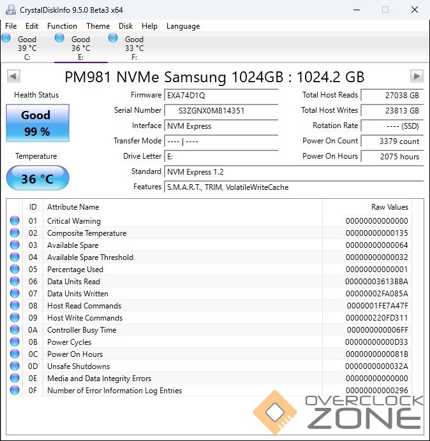Click the Good 99 % health status button
Screen dimensions: 430x441
point(38,123)
